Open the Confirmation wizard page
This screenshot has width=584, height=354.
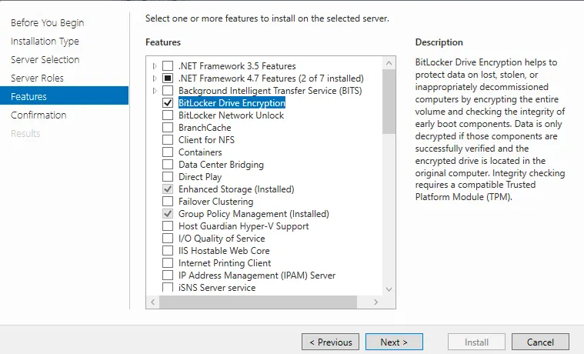point(38,115)
